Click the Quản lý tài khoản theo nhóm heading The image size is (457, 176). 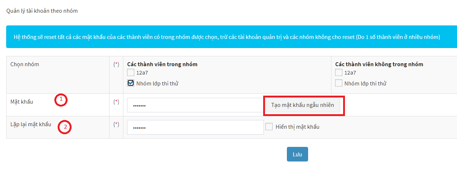(42, 11)
